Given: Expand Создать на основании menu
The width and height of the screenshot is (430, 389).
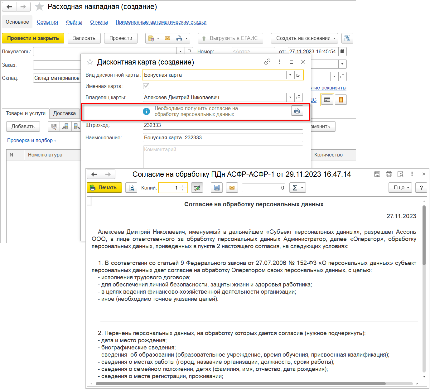Looking at the screenshot, I should (x=304, y=38).
